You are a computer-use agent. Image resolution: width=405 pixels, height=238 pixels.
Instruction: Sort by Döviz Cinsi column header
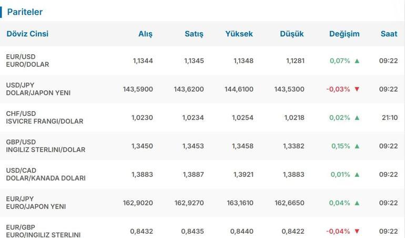(x=27, y=34)
